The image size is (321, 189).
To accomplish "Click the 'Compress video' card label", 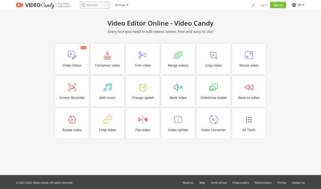I will point(107,65).
